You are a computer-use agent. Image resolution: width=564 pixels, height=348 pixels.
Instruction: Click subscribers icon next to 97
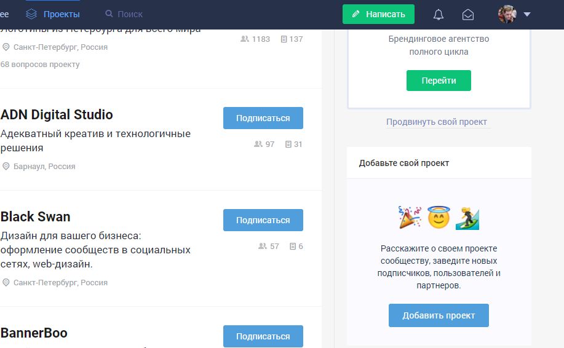258,144
